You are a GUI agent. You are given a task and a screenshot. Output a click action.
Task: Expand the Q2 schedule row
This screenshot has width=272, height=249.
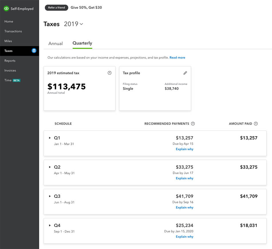[50, 167]
